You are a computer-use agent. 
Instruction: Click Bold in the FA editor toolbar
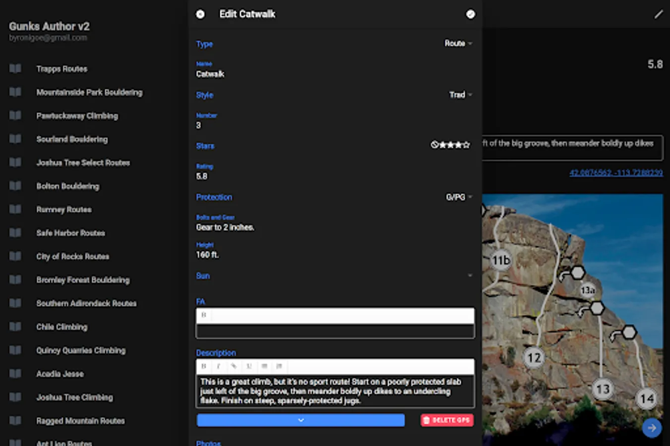[x=204, y=315]
